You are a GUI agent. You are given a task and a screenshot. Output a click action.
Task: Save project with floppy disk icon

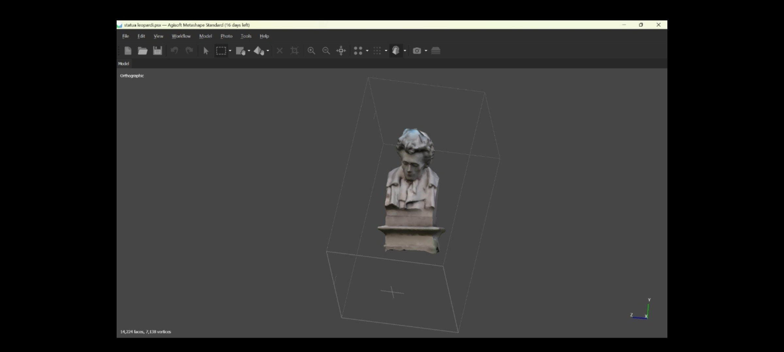click(x=157, y=51)
